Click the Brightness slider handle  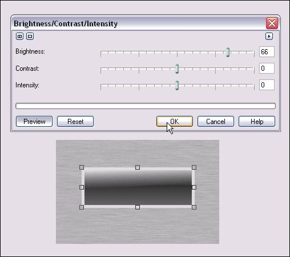(x=228, y=52)
